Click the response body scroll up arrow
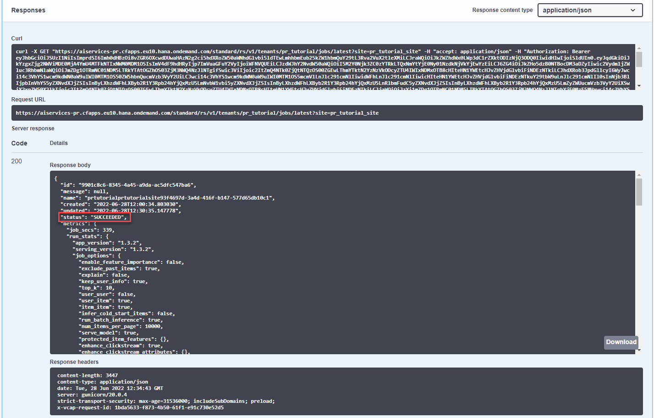Screen dimensions: 654x418 [639, 175]
